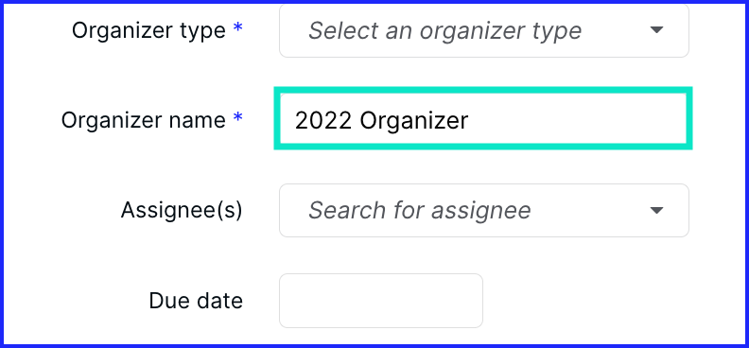This screenshot has height=348, width=749.
Task: Click the Due date label
Action: [x=196, y=301]
